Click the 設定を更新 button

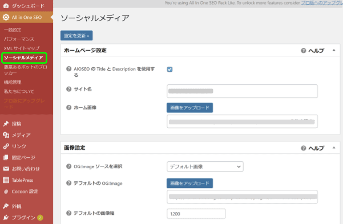pos(76,35)
